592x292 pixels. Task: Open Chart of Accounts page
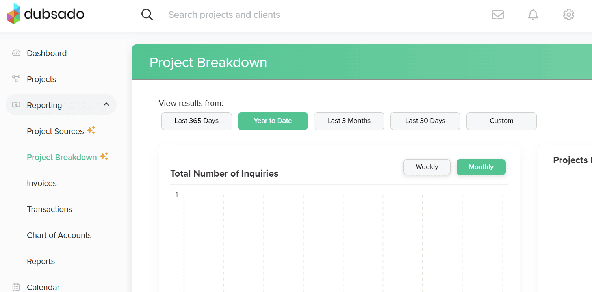pos(59,235)
